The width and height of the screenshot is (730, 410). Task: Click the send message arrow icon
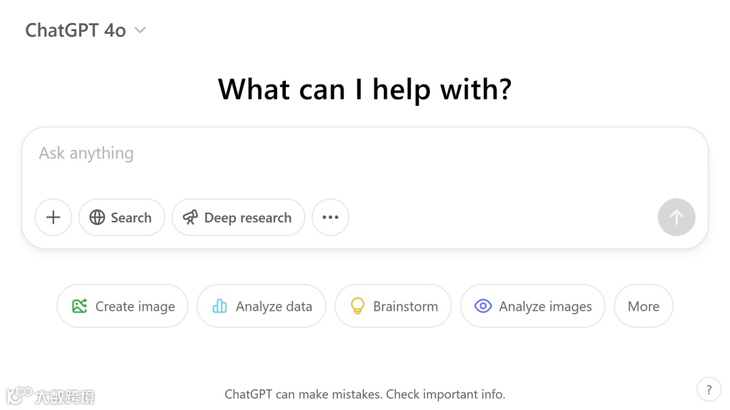(x=677, y=217)
